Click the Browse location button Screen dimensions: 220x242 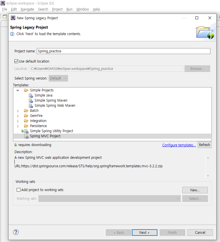pyautogui.click(x=197, y=69)
